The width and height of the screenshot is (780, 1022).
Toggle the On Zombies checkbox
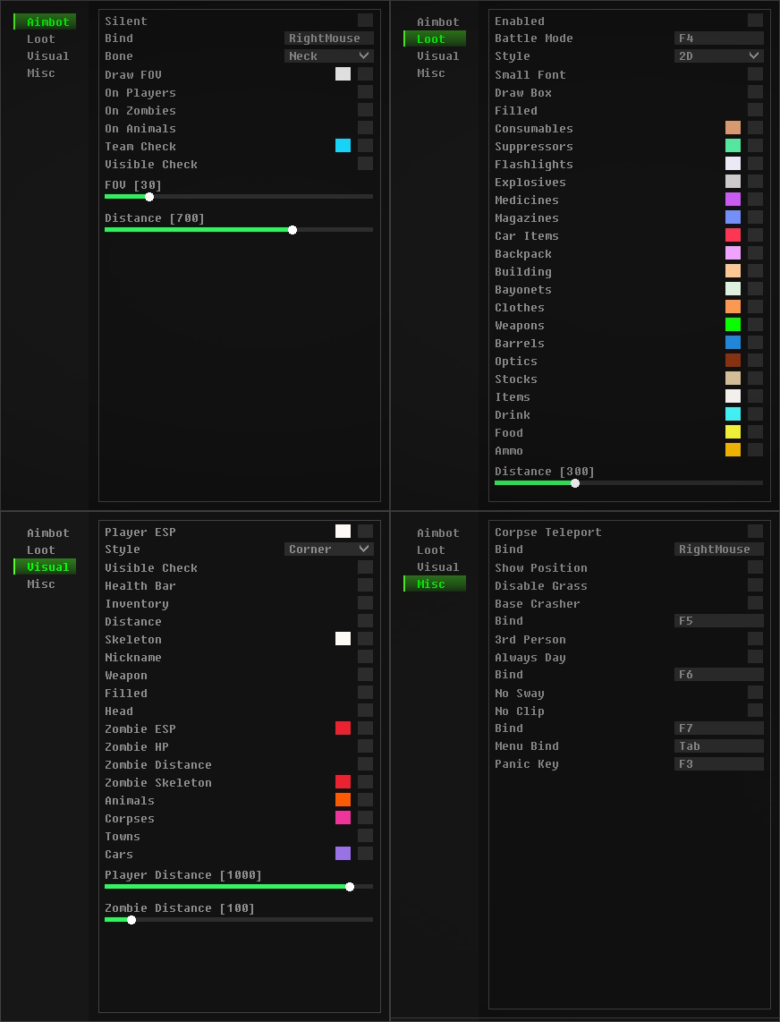365,110
